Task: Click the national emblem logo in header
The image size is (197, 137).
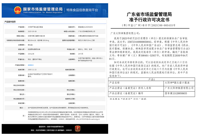Action: click(x=18, y=10)
